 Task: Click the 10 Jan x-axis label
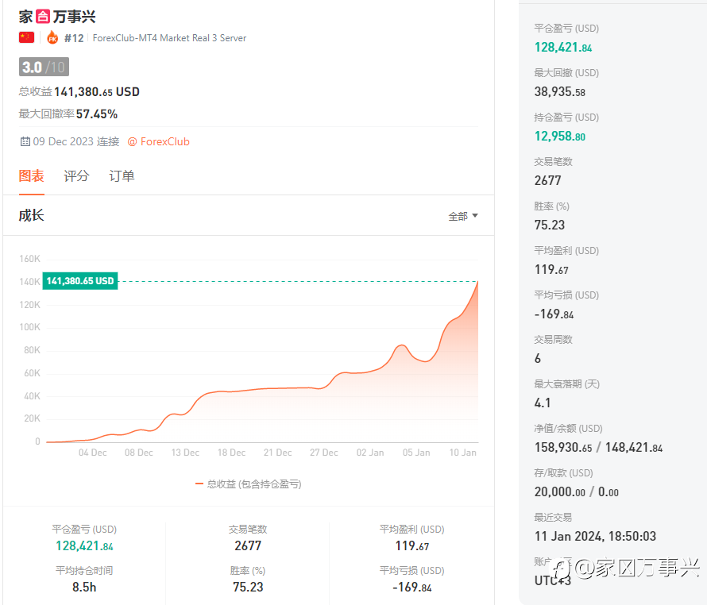click(x=462, y=453)
